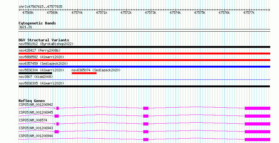This screenshot has height=143, width=279.
Task: Select variant label nsv5888582 (Almarri2020)
Action: pyautogui.click(x=41, y=57)
